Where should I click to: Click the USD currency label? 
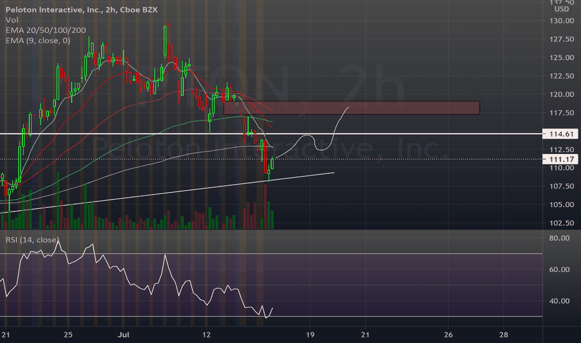tap(561, 9)
